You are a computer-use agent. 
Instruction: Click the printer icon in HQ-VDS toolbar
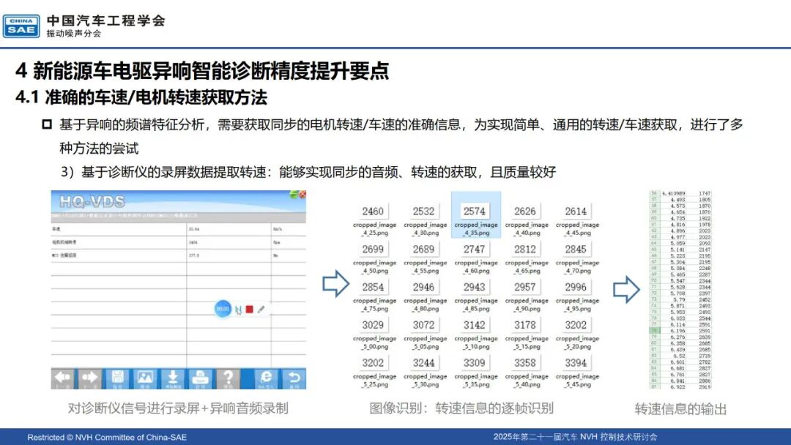(200, 378)
